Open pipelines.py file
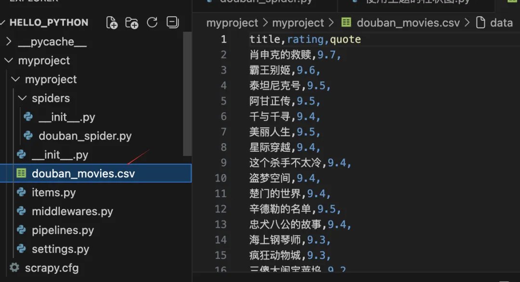 click(63, 231)
